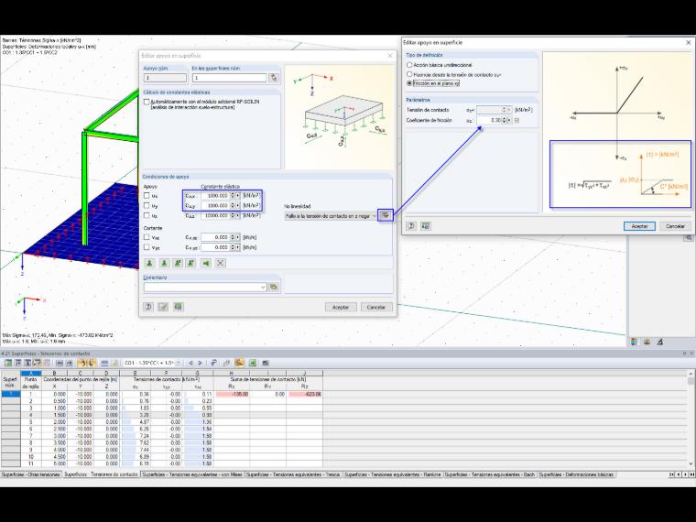Click side arrow next to friction coefficient value
Viewport: 696px width, 522px height.
click(509, 120)
